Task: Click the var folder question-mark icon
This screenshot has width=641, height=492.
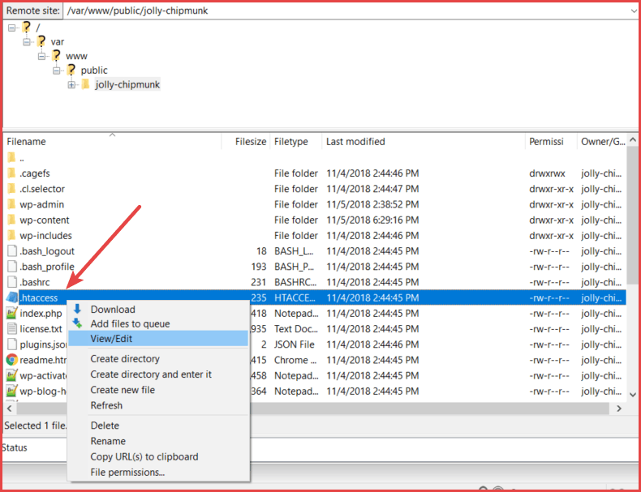Action: 41,41
